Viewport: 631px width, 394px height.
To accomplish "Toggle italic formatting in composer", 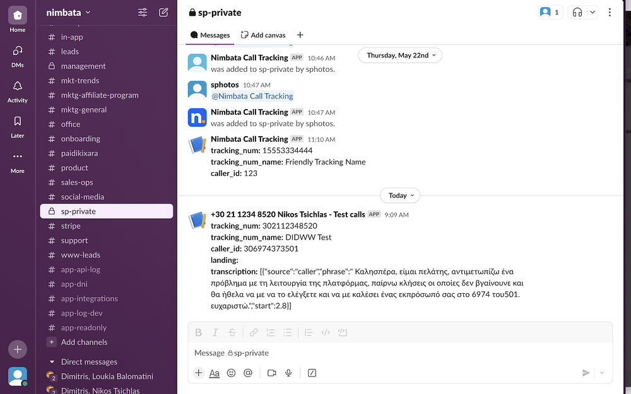I will coord(215,332).
